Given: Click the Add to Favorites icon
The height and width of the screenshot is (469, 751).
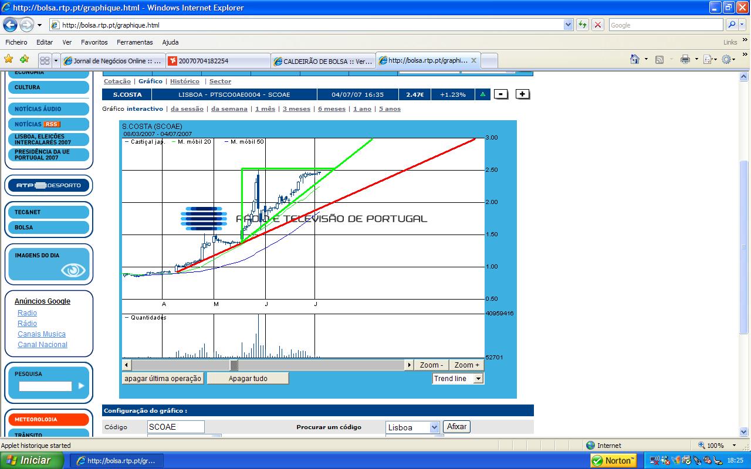Looking at the screenshot, I should click(x=24, y=59).
